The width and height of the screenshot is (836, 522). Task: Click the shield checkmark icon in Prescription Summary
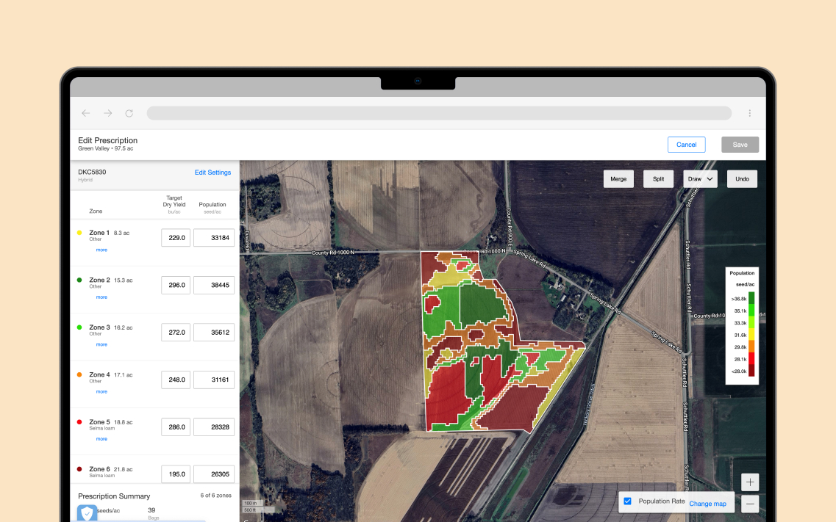coord(87,513)
